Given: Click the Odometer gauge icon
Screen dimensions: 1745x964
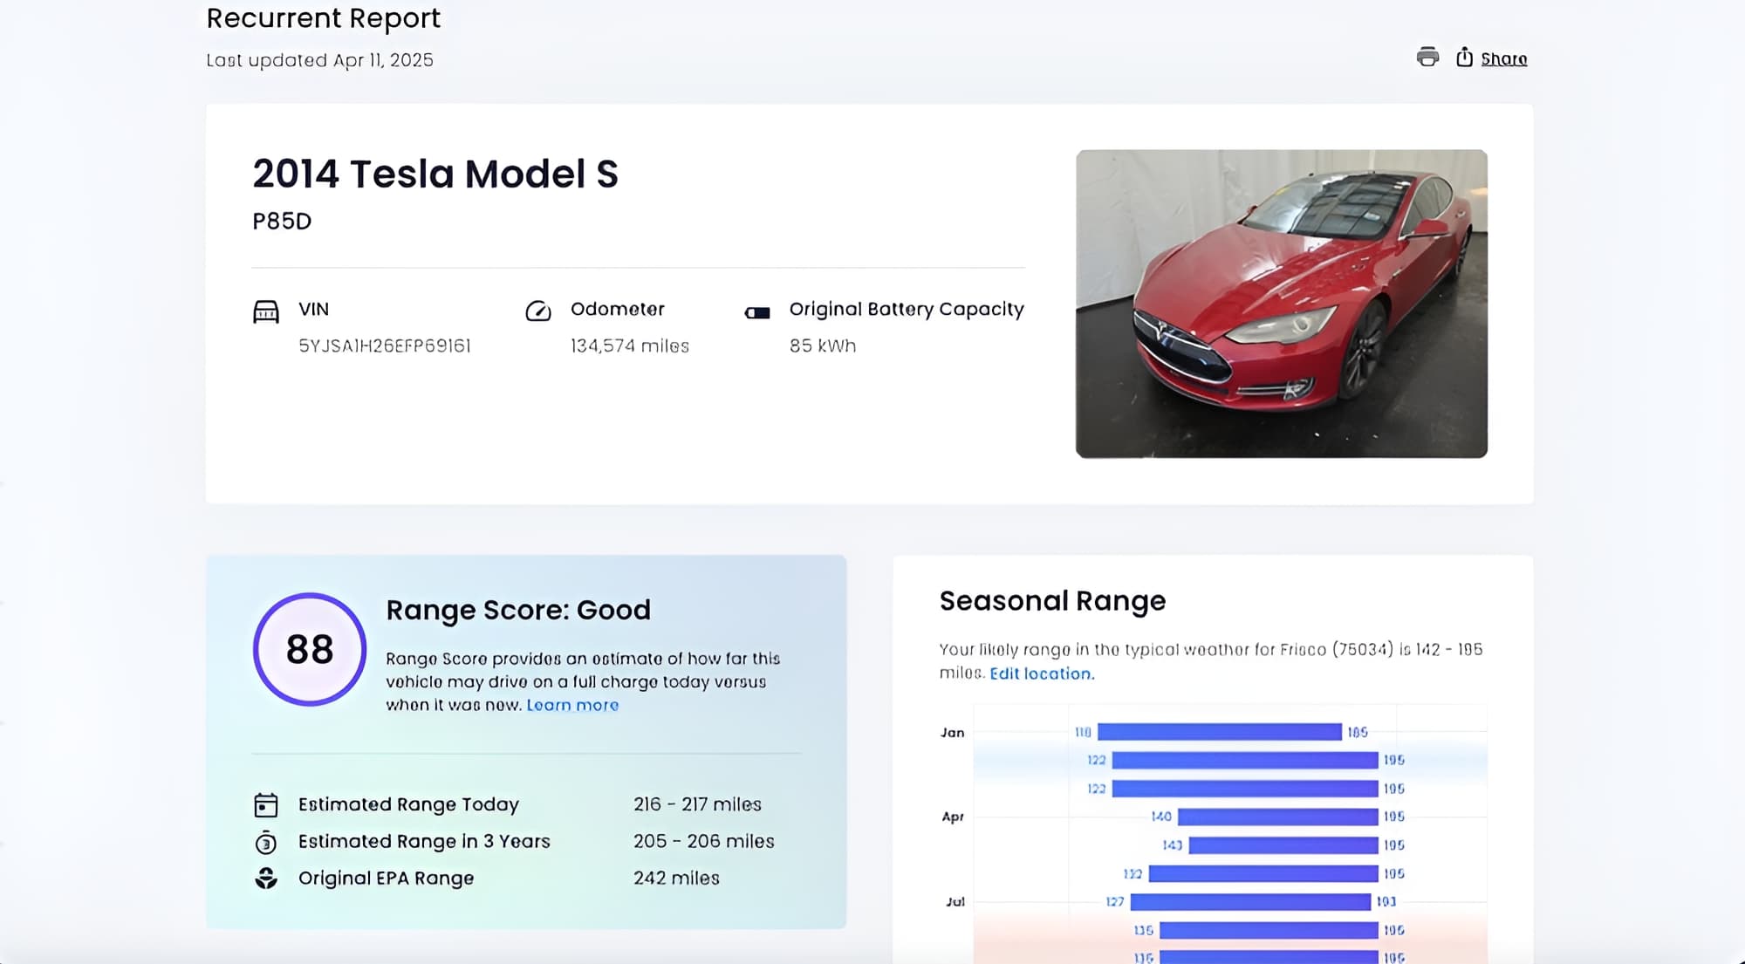Looking at the screenshot, I should click(538, 311).
